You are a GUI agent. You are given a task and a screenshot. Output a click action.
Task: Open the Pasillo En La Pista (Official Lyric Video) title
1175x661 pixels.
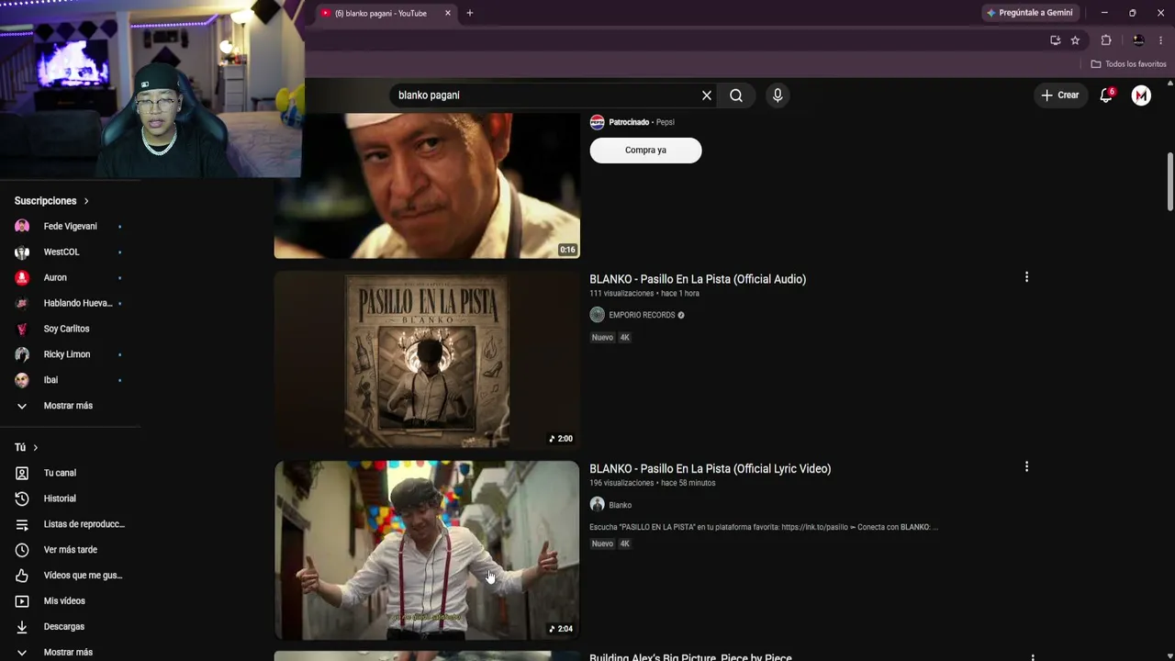point(710,469)
